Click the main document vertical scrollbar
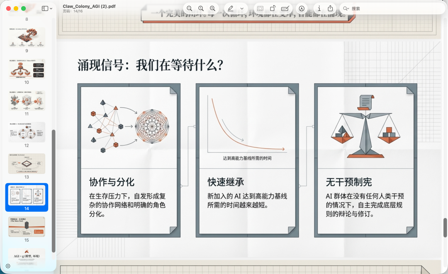 coord(445,228)
